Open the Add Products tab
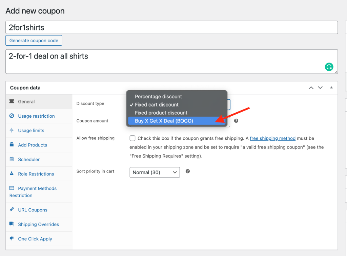 tap(39, 145)
